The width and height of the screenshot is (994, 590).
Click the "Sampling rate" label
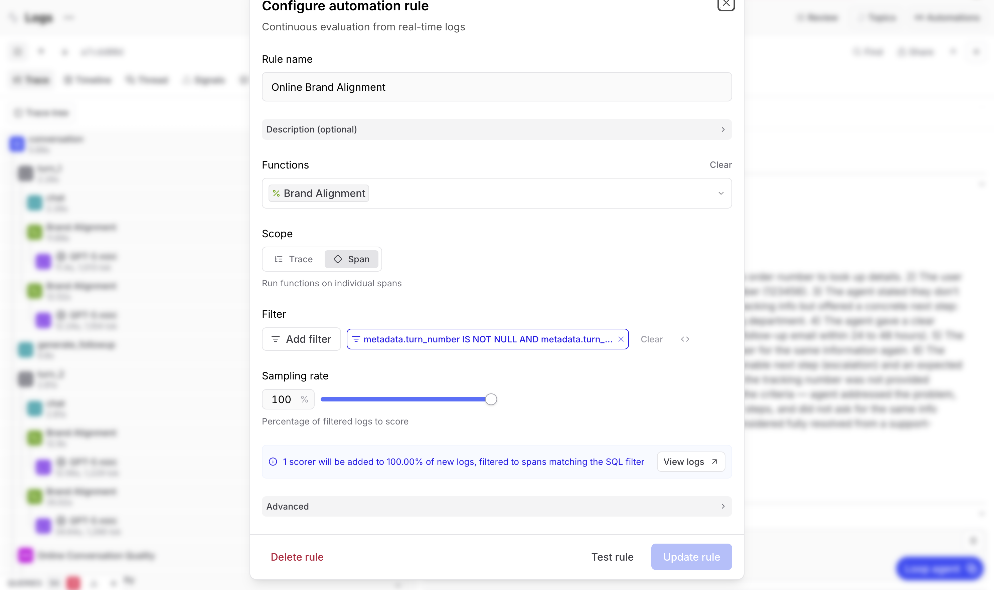[295, 376]
